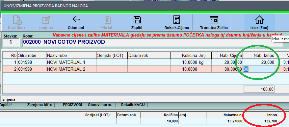Click Obnovi norm. button
This screenshot has height=127, width=289.
[100, 105]
